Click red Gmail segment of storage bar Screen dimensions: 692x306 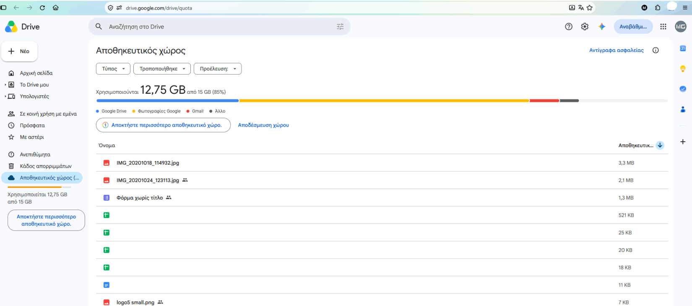pos(544,101)
